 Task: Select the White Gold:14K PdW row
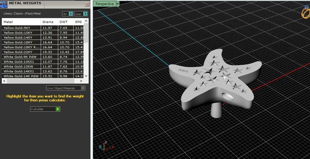(x=43, y=76)
